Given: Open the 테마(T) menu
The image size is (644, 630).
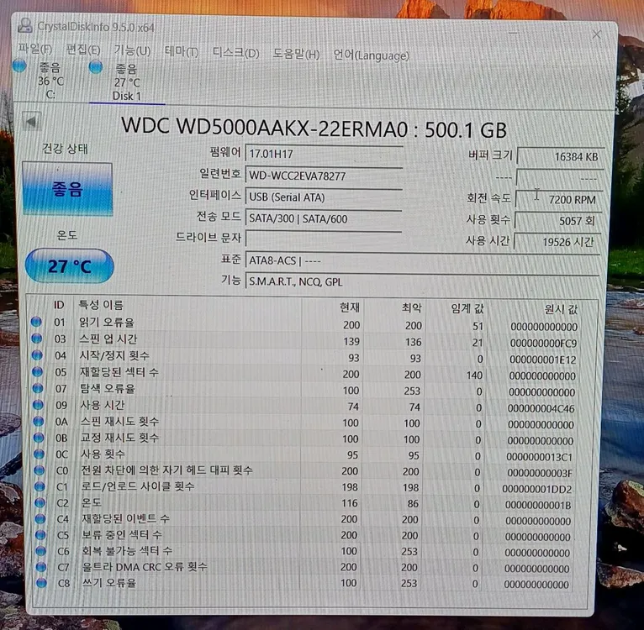Looking at the screenshot, I should [182, 52].
